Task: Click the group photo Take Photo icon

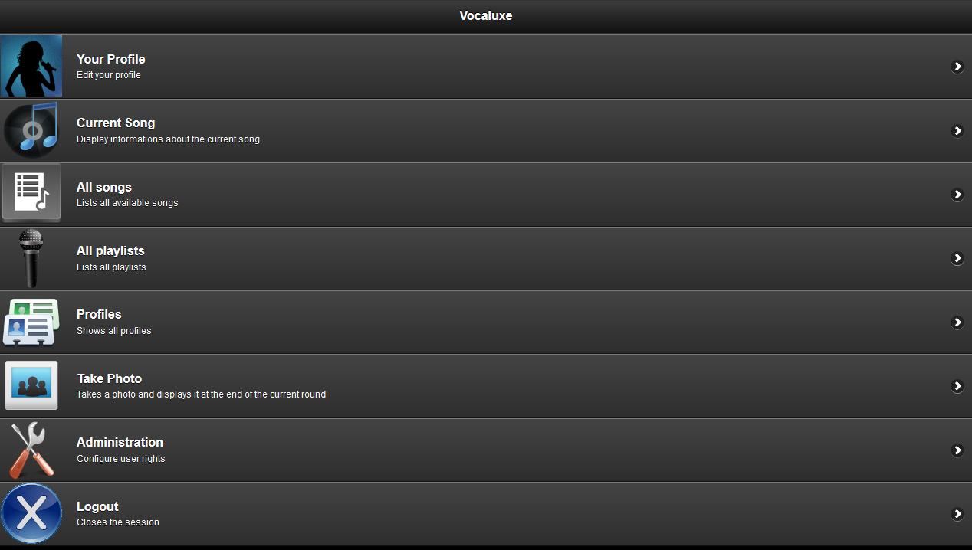Action: click(x=31, y=385)
